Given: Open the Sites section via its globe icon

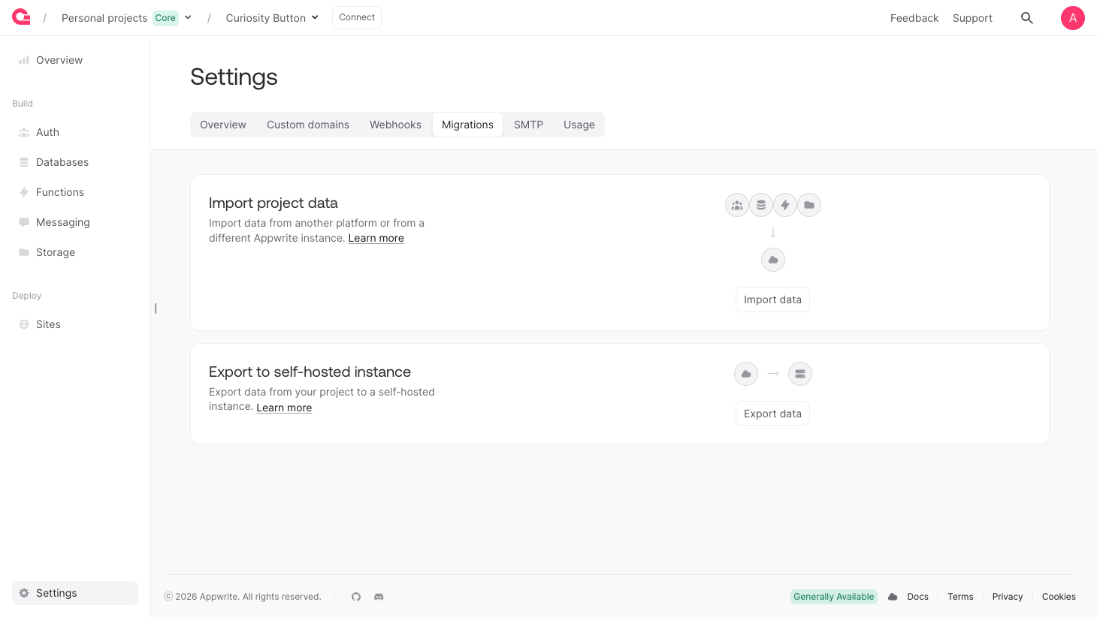Looking at the screenshot, I should [23, 324].
